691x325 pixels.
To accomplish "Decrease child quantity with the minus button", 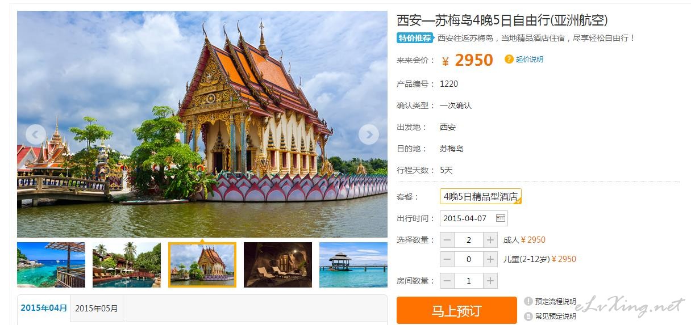I will (x=447, y=259).
